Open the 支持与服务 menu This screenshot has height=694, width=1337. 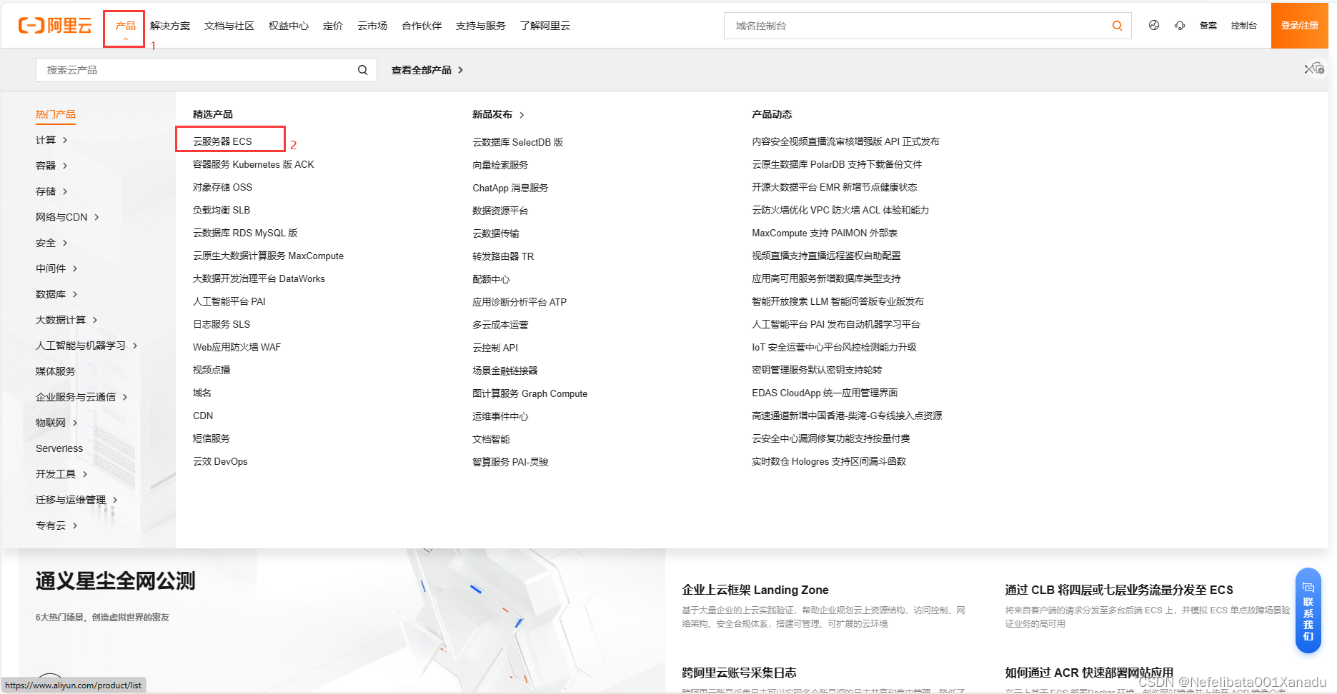[x=481, y=26]
